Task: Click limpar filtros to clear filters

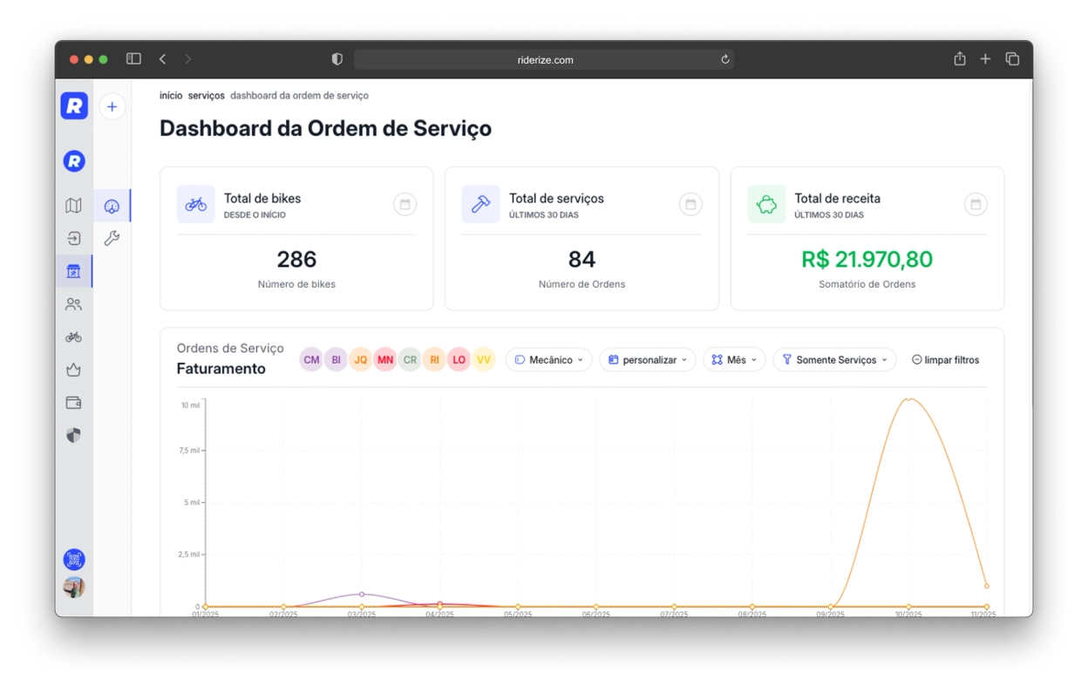Action: (945, 359)
